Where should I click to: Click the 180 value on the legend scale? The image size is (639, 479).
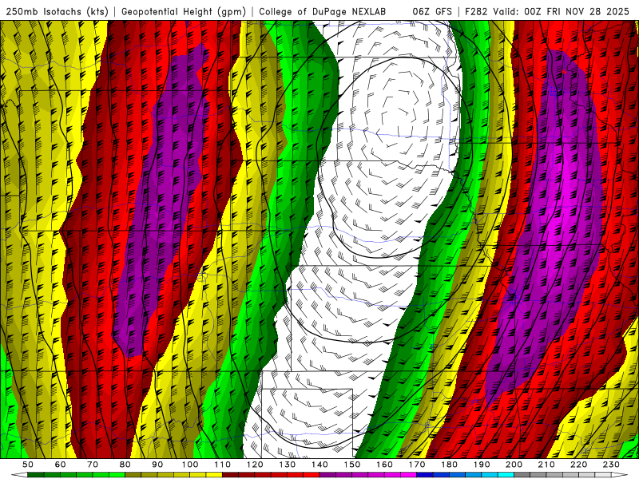pos(450,465)
